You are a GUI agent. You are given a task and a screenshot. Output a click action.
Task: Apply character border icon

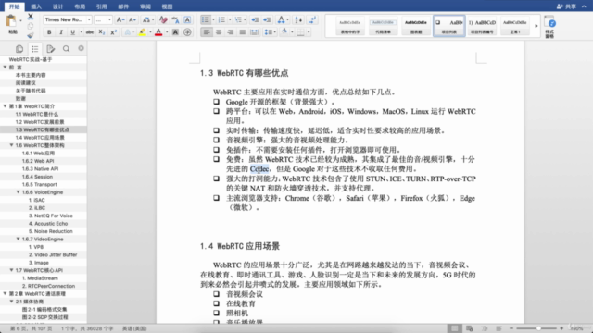click(187, 19)
